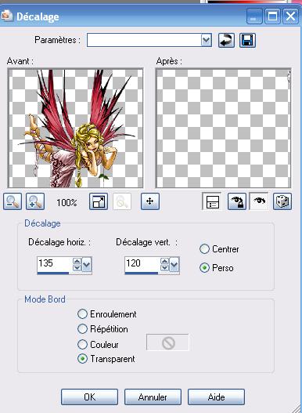Close the Décalage dialog window
302x413 pixels.
click(x=290, y=16)
